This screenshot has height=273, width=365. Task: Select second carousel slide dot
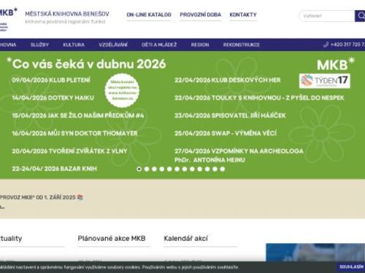point(147,169)
